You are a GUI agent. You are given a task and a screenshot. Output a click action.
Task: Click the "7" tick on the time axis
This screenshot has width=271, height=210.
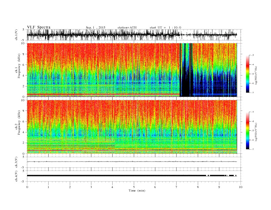pos(176,187)
